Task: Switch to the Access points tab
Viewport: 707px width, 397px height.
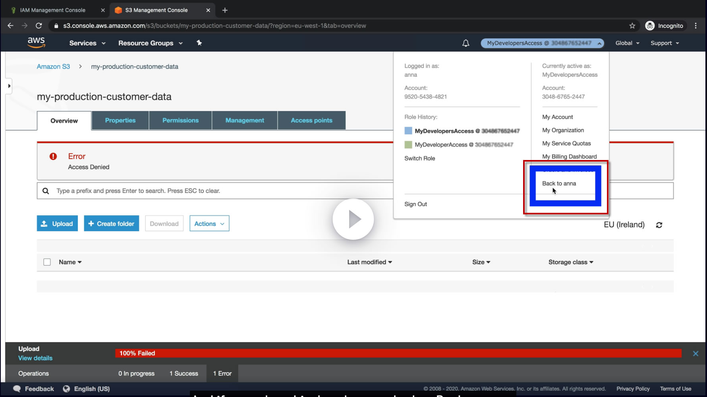Action: (311, 120)
